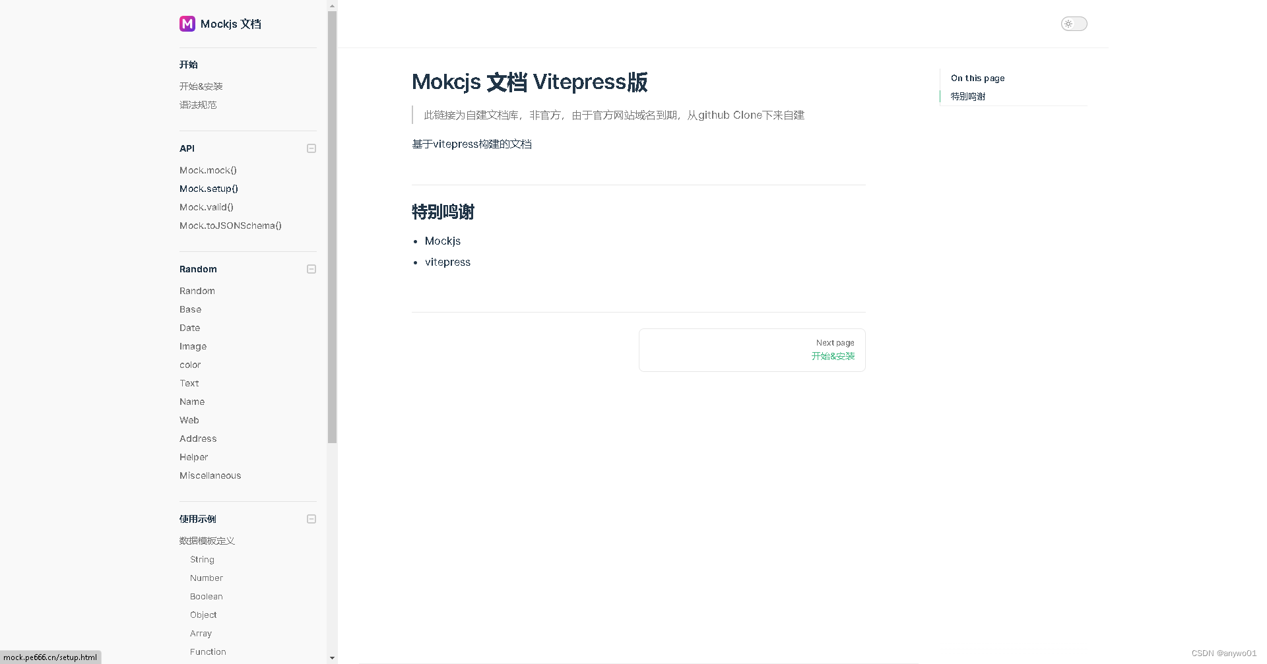Open the Mock.valid() page
Image resolution: width=1267 pixels, height=664 pixels.
tap(206, 207)
